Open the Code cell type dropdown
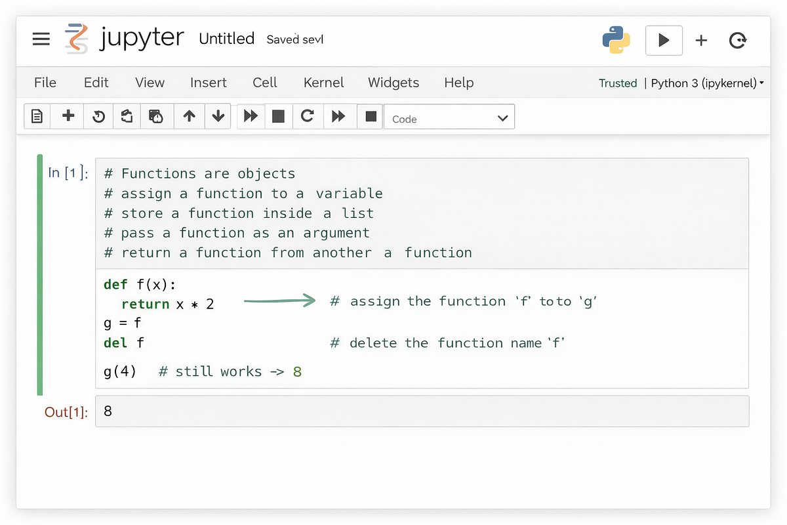Image resolution: width=787 pixels, height=525 pixels. pyautogui.click(x=449, y=117)
